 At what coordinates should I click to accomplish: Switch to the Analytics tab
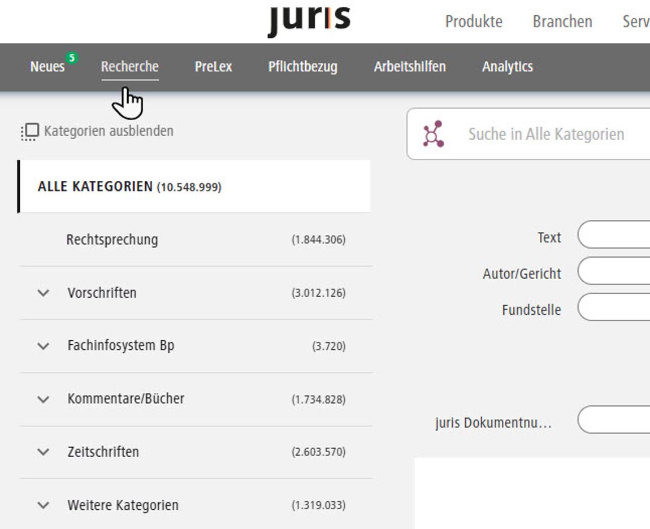[x=507, y=67]
